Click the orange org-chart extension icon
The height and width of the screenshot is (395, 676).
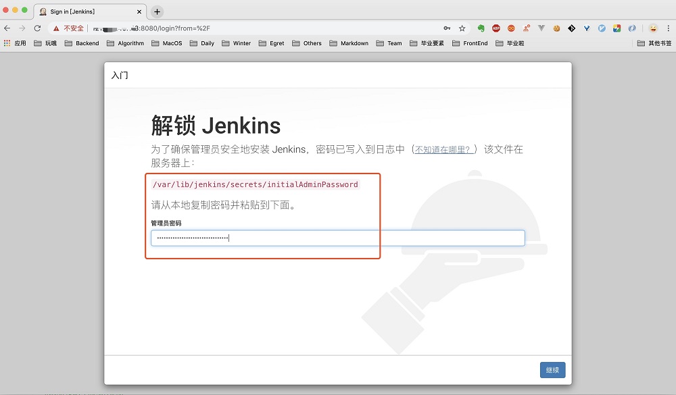pyautogui.click(x=527, y=28)
